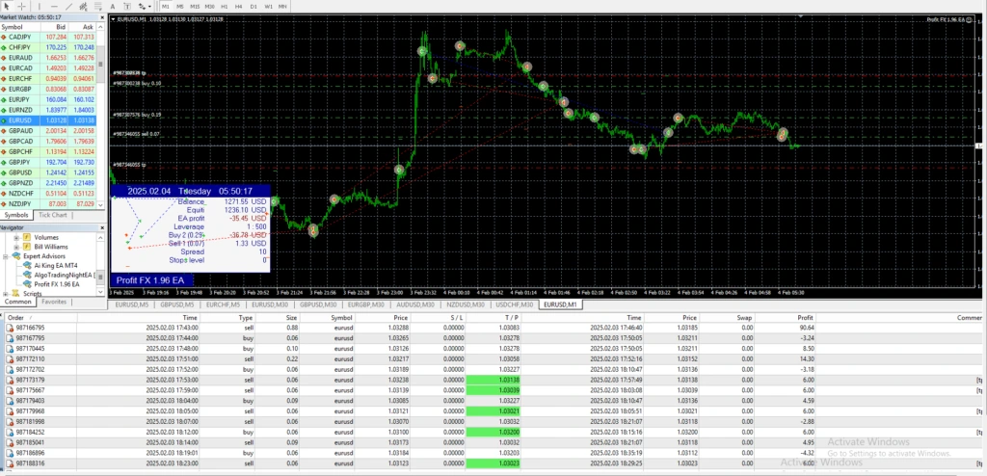Select GBPUSD in Market Watch
The height and width of the screenshot is (476, 987).
pyautogui.click(x=19, y=172)
